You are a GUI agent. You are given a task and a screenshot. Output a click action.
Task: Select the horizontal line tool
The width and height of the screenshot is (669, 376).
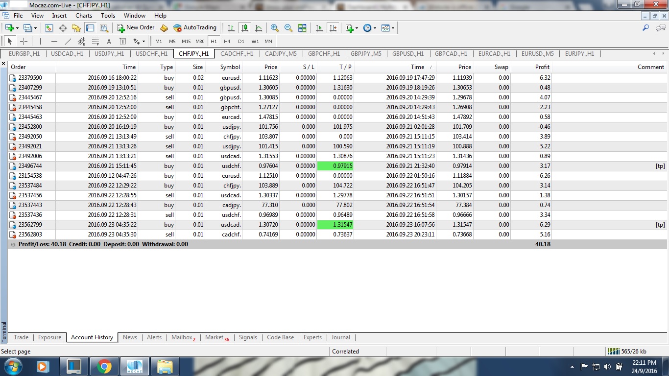(x=54, y=41)
